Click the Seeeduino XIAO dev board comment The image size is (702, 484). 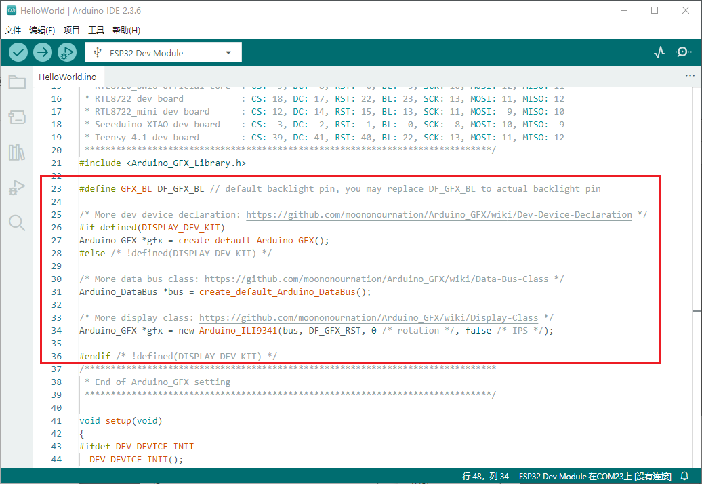point(157,125)
